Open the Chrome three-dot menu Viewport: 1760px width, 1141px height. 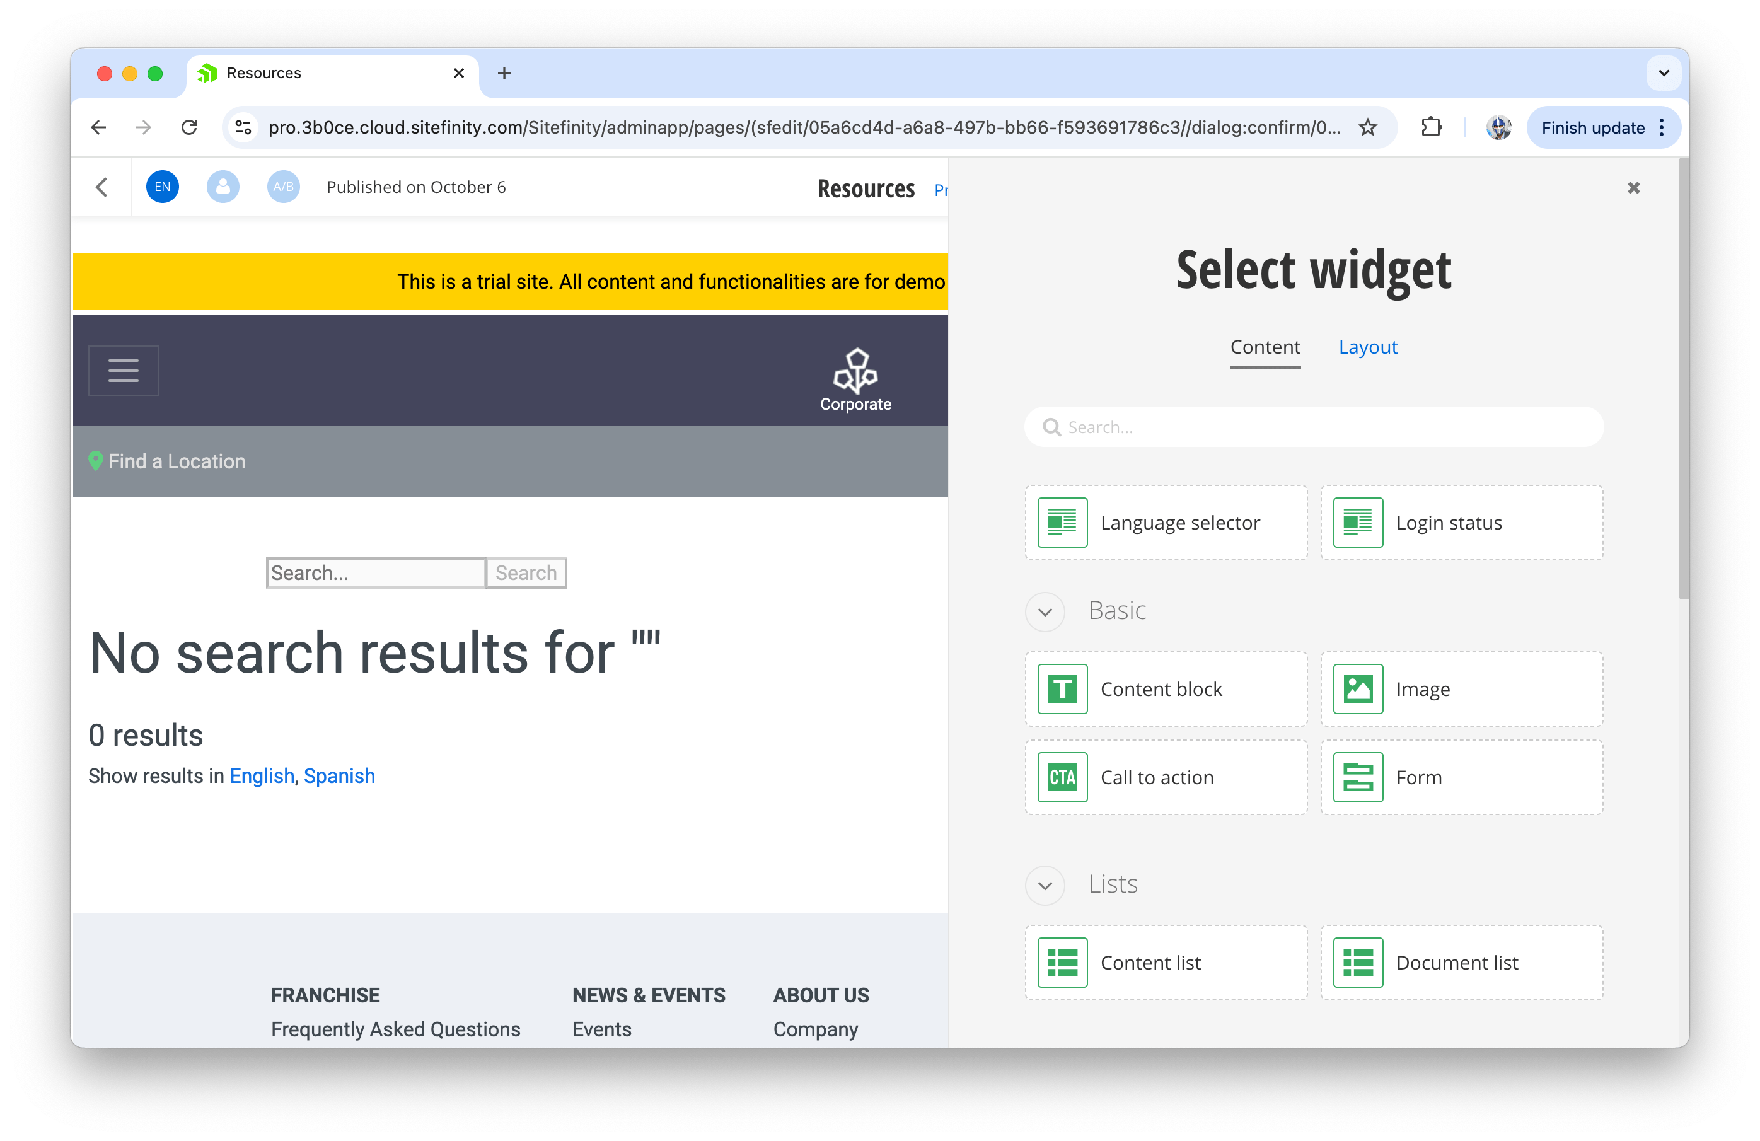(1662, 127)
